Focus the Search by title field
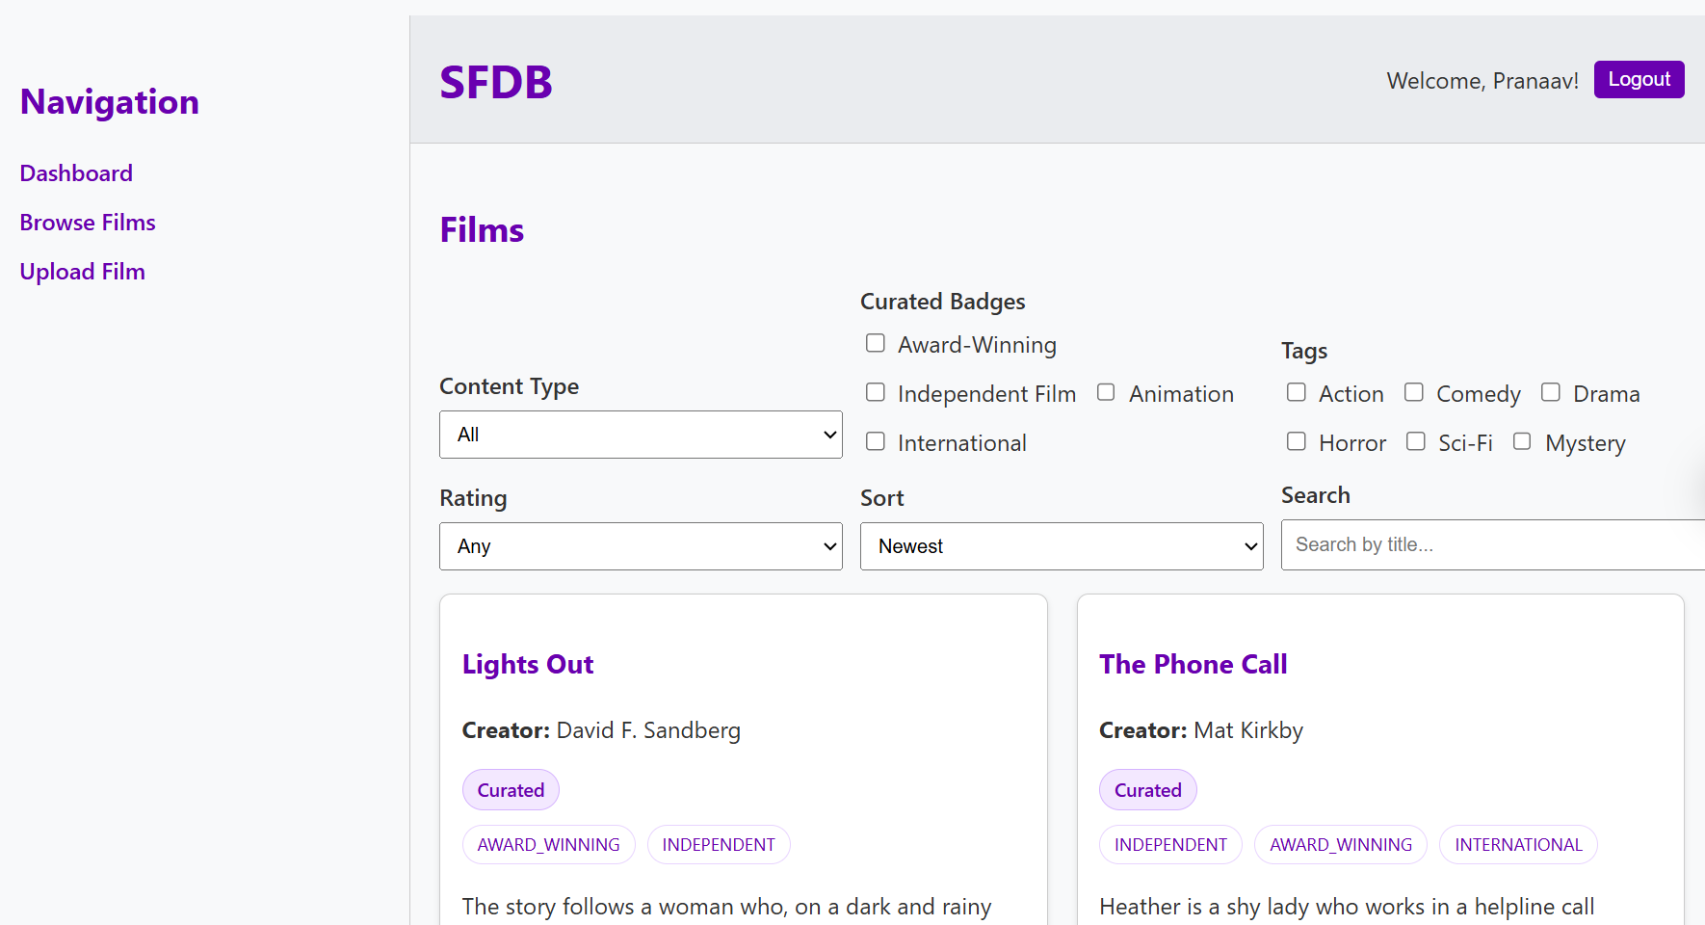Image resolution: width=1705 pixels, height=925 pixels. pyautogui.click(x=1493, y=544)
